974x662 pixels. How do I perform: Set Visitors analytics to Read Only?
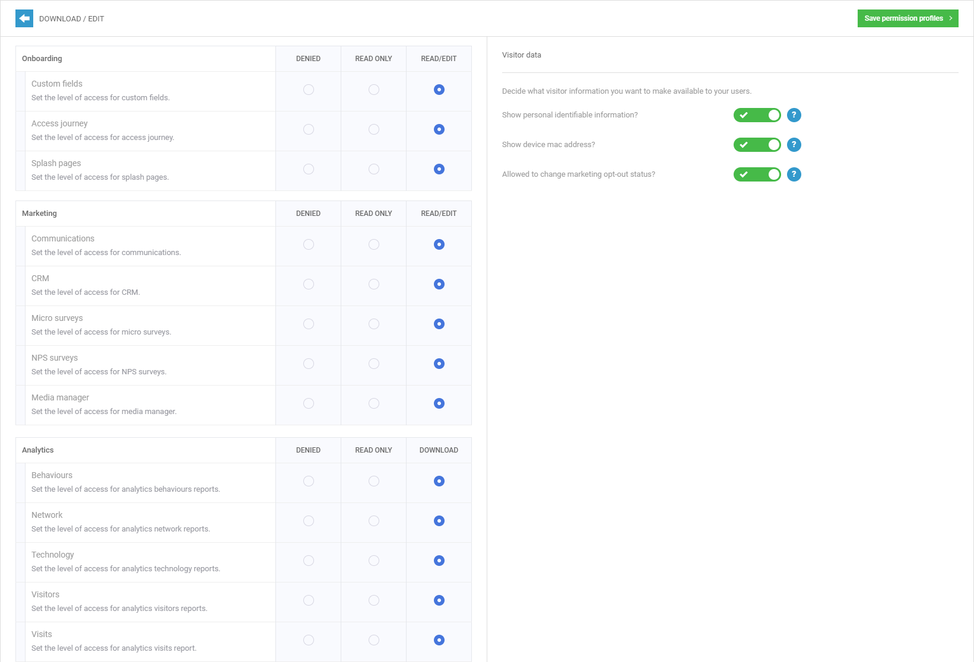(374, 600)
